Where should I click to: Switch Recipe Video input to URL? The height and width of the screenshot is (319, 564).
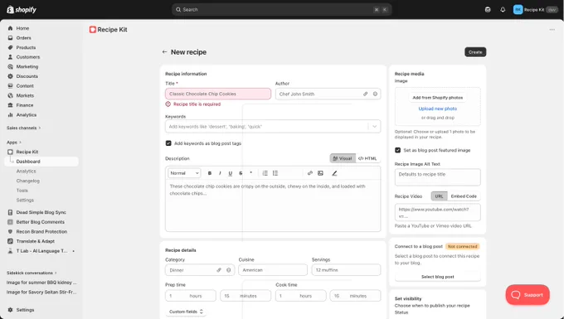coord(439,196)
